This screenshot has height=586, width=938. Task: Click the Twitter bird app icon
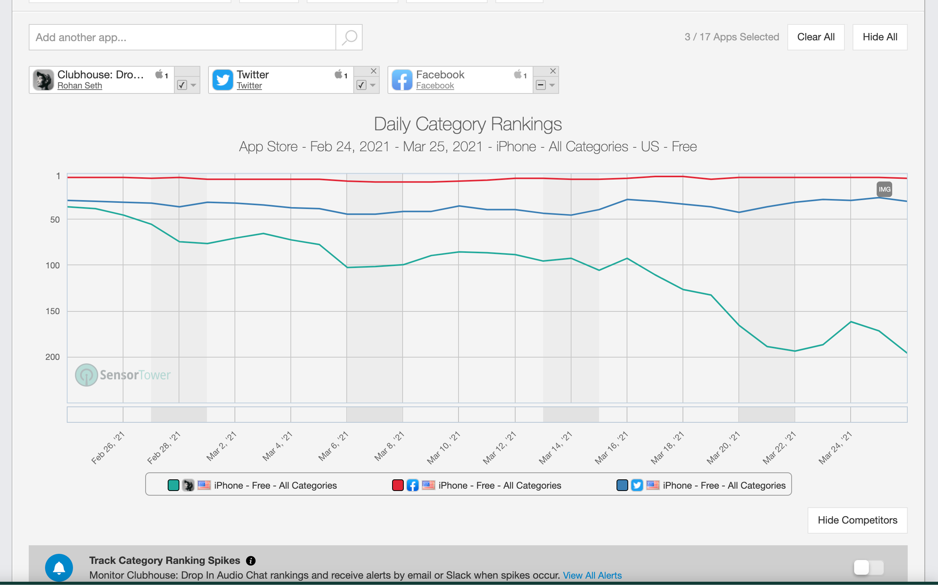coord(223,80)
